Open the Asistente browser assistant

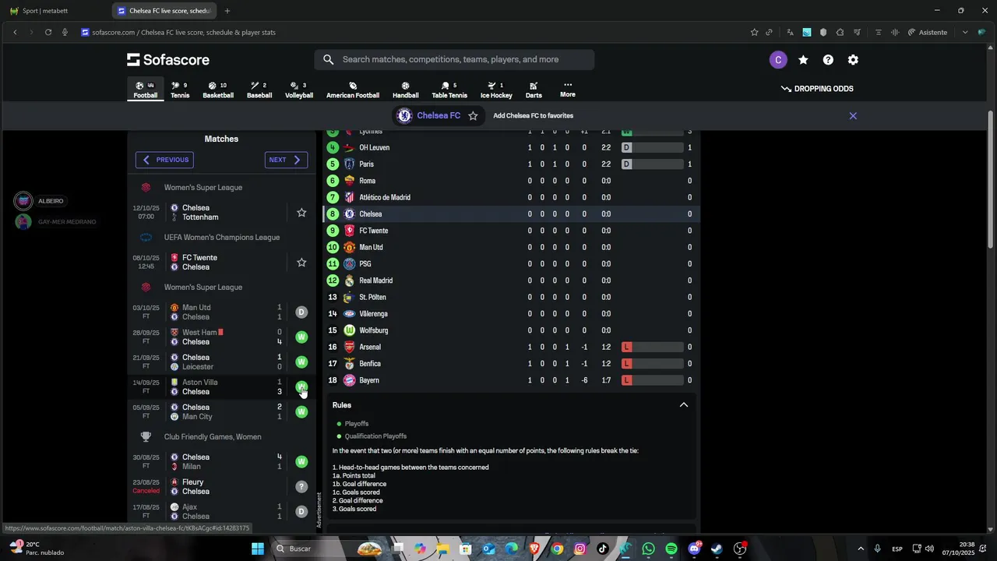tap(928, 32)
